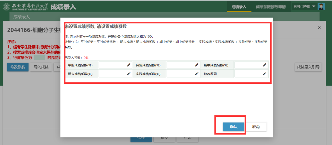Screen dimensions: 332x145
Task: Click pencil icon in 期末成绩系数 field
Action: tap(129, 74)
